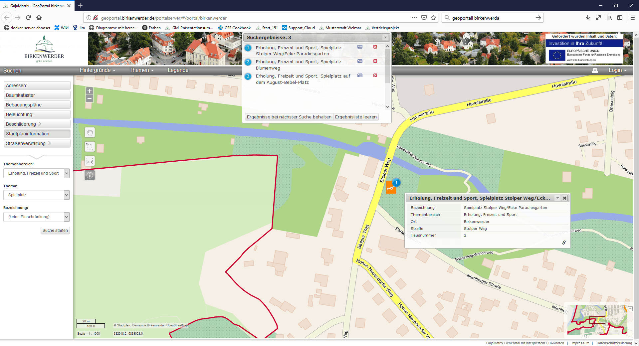Copy link icon in feature info popup
Image resolution: width=639 pixels, height=346 pixels.
tap(564, 243)
